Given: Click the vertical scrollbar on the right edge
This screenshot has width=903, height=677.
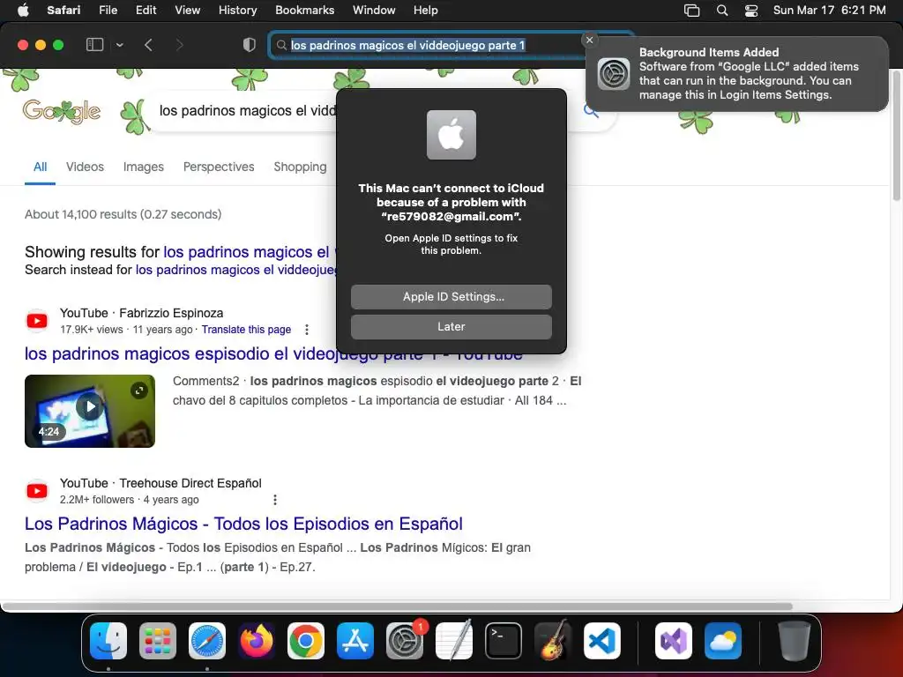Looking at the screenshot, I should pos(896,135).
